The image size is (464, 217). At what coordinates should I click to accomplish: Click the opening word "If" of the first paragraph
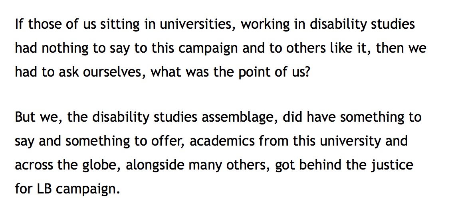tap(19, 24)
